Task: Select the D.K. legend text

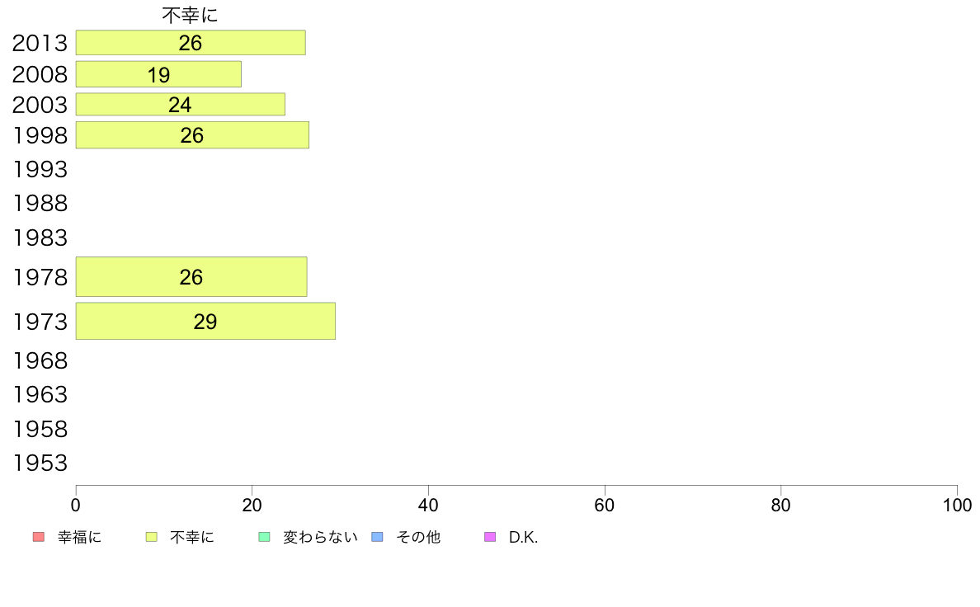Action: click(x=523, y=537)
